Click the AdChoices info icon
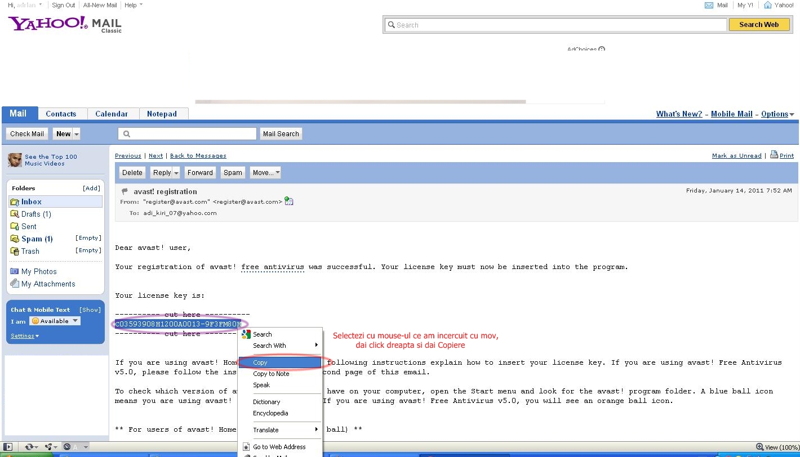 [x=602, y=49]
